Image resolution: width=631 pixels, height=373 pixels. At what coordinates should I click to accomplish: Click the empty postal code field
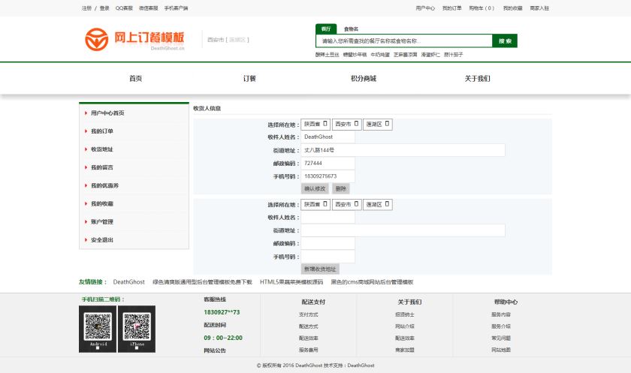[x=328, y=243]
